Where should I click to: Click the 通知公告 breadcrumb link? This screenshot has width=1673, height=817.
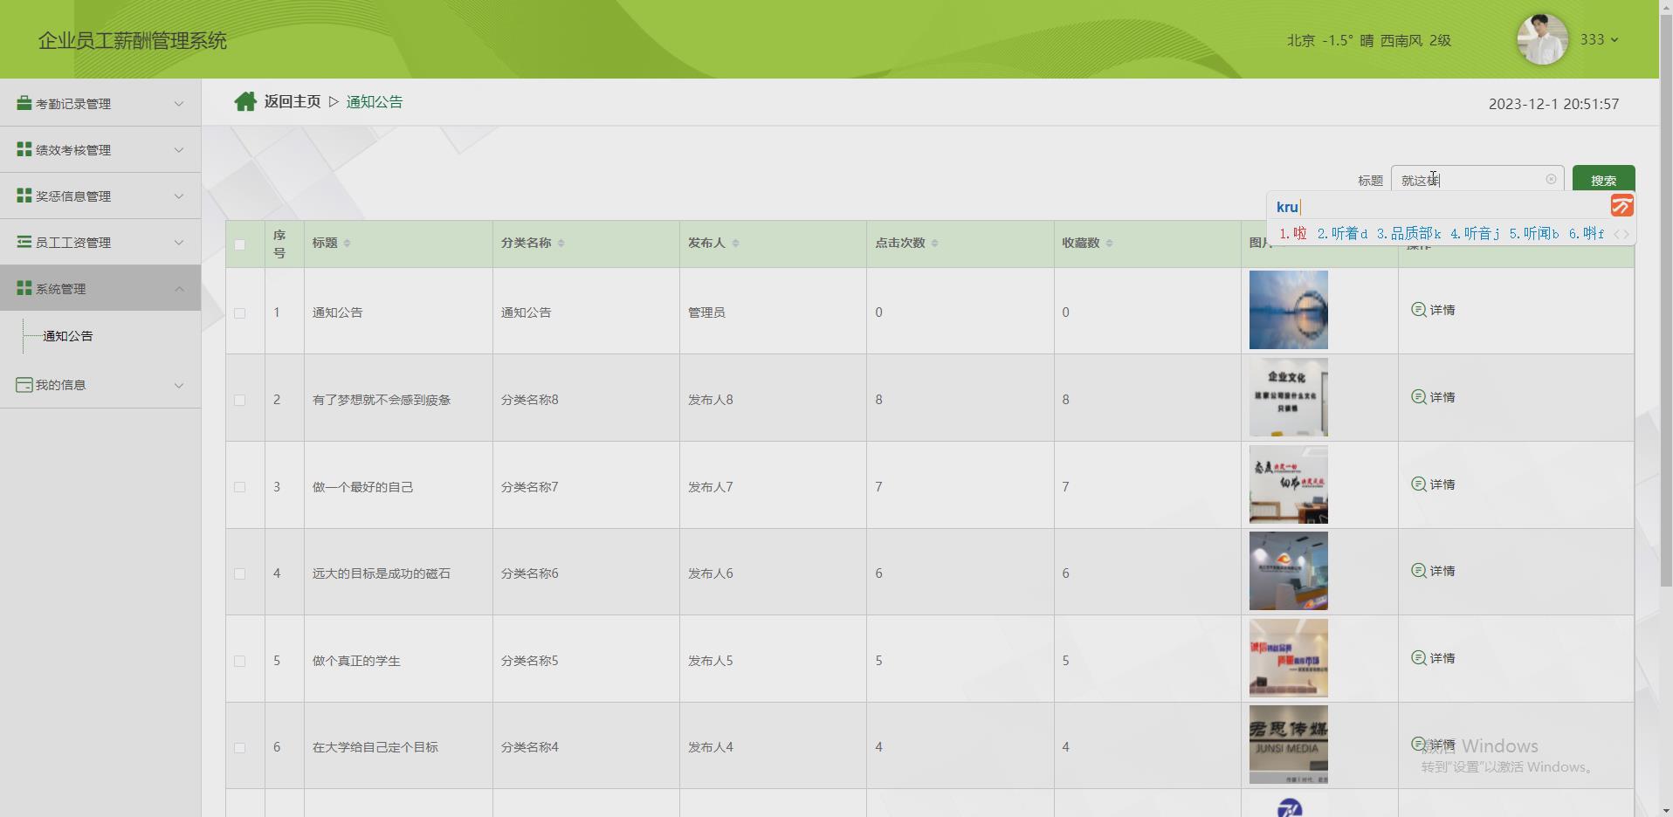[375, 102]
